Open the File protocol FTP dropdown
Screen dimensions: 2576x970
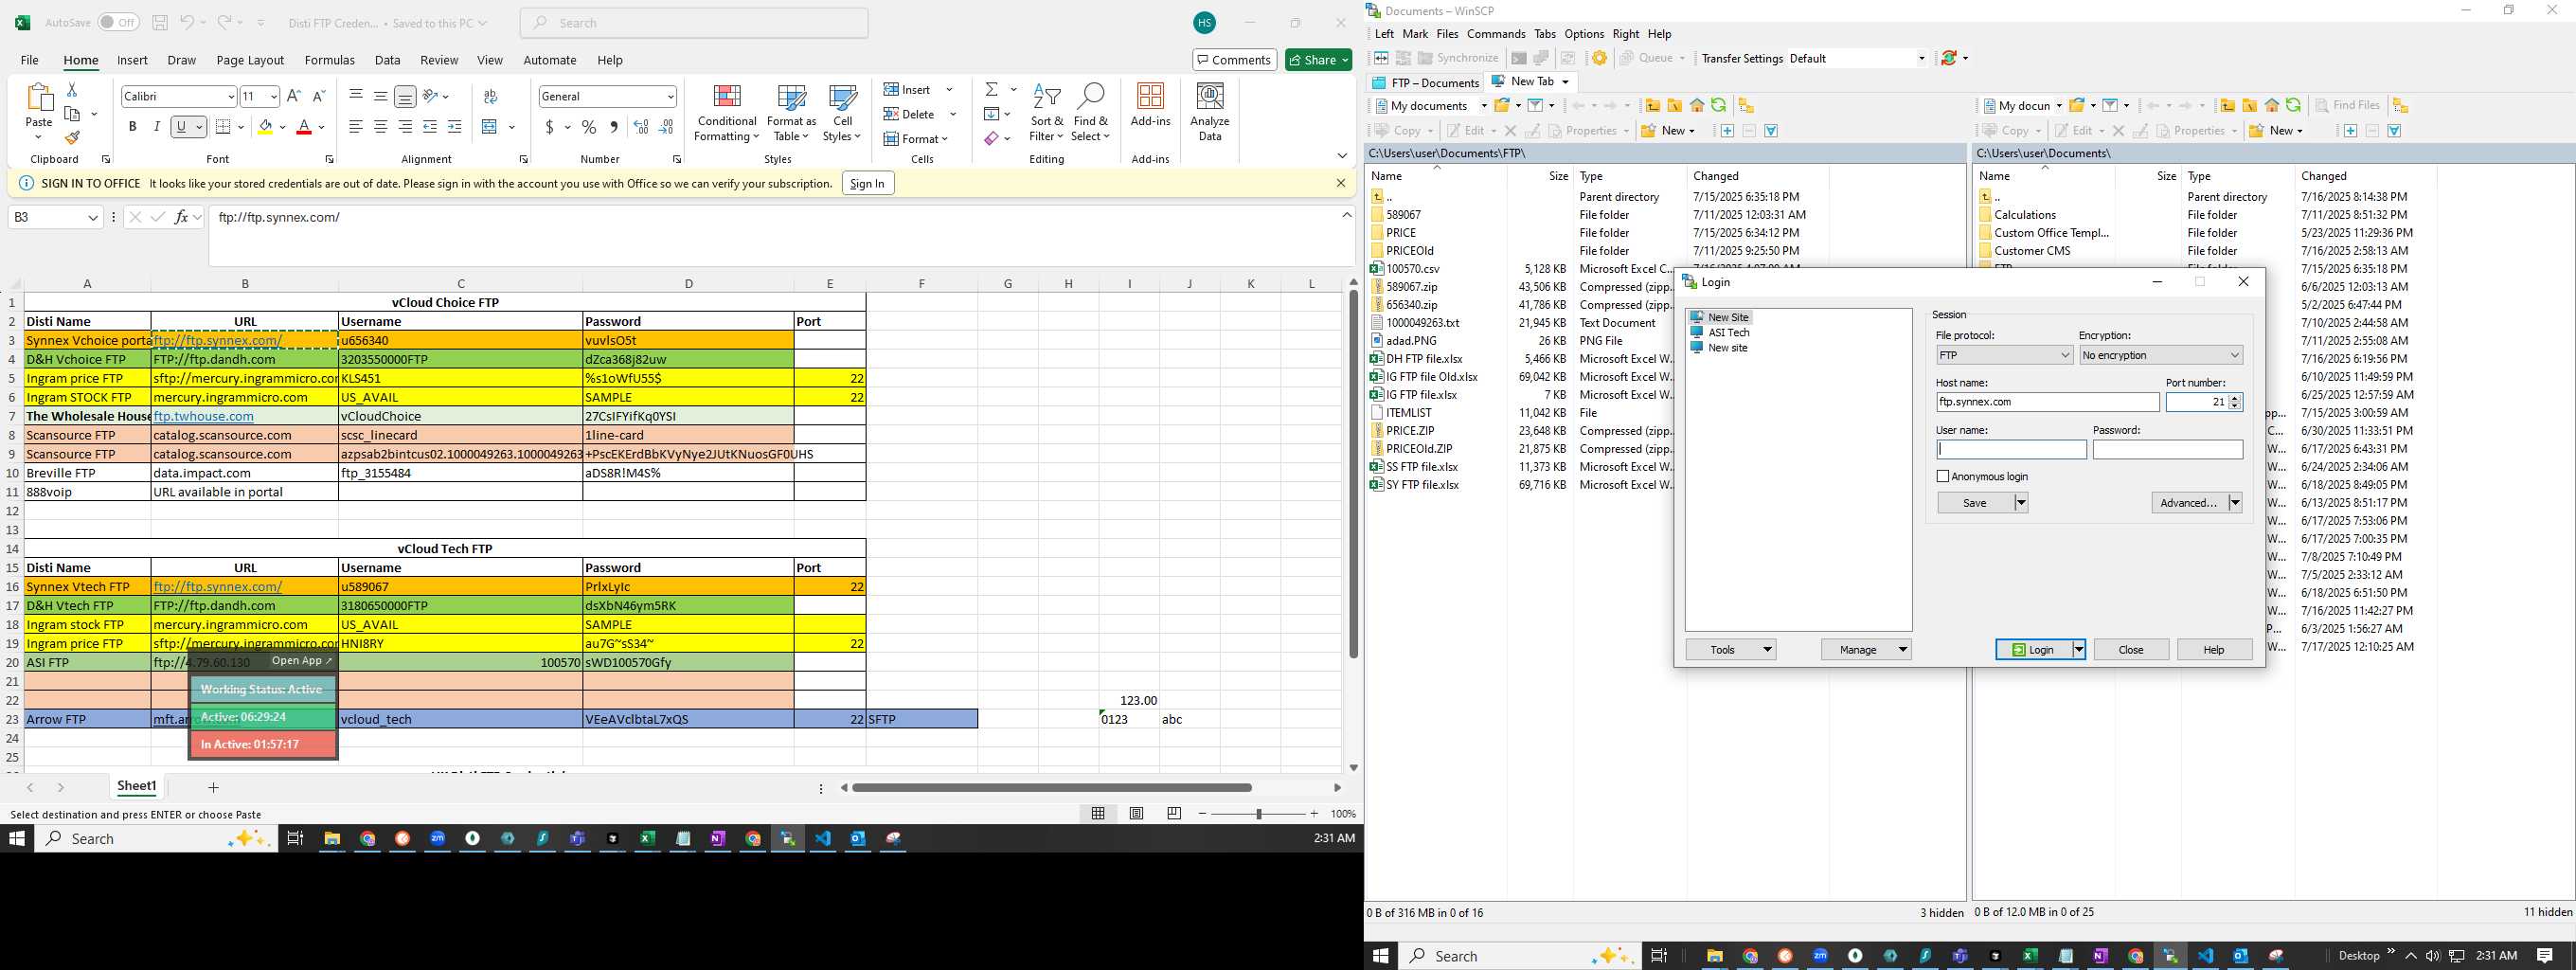tap(2004, 355)
